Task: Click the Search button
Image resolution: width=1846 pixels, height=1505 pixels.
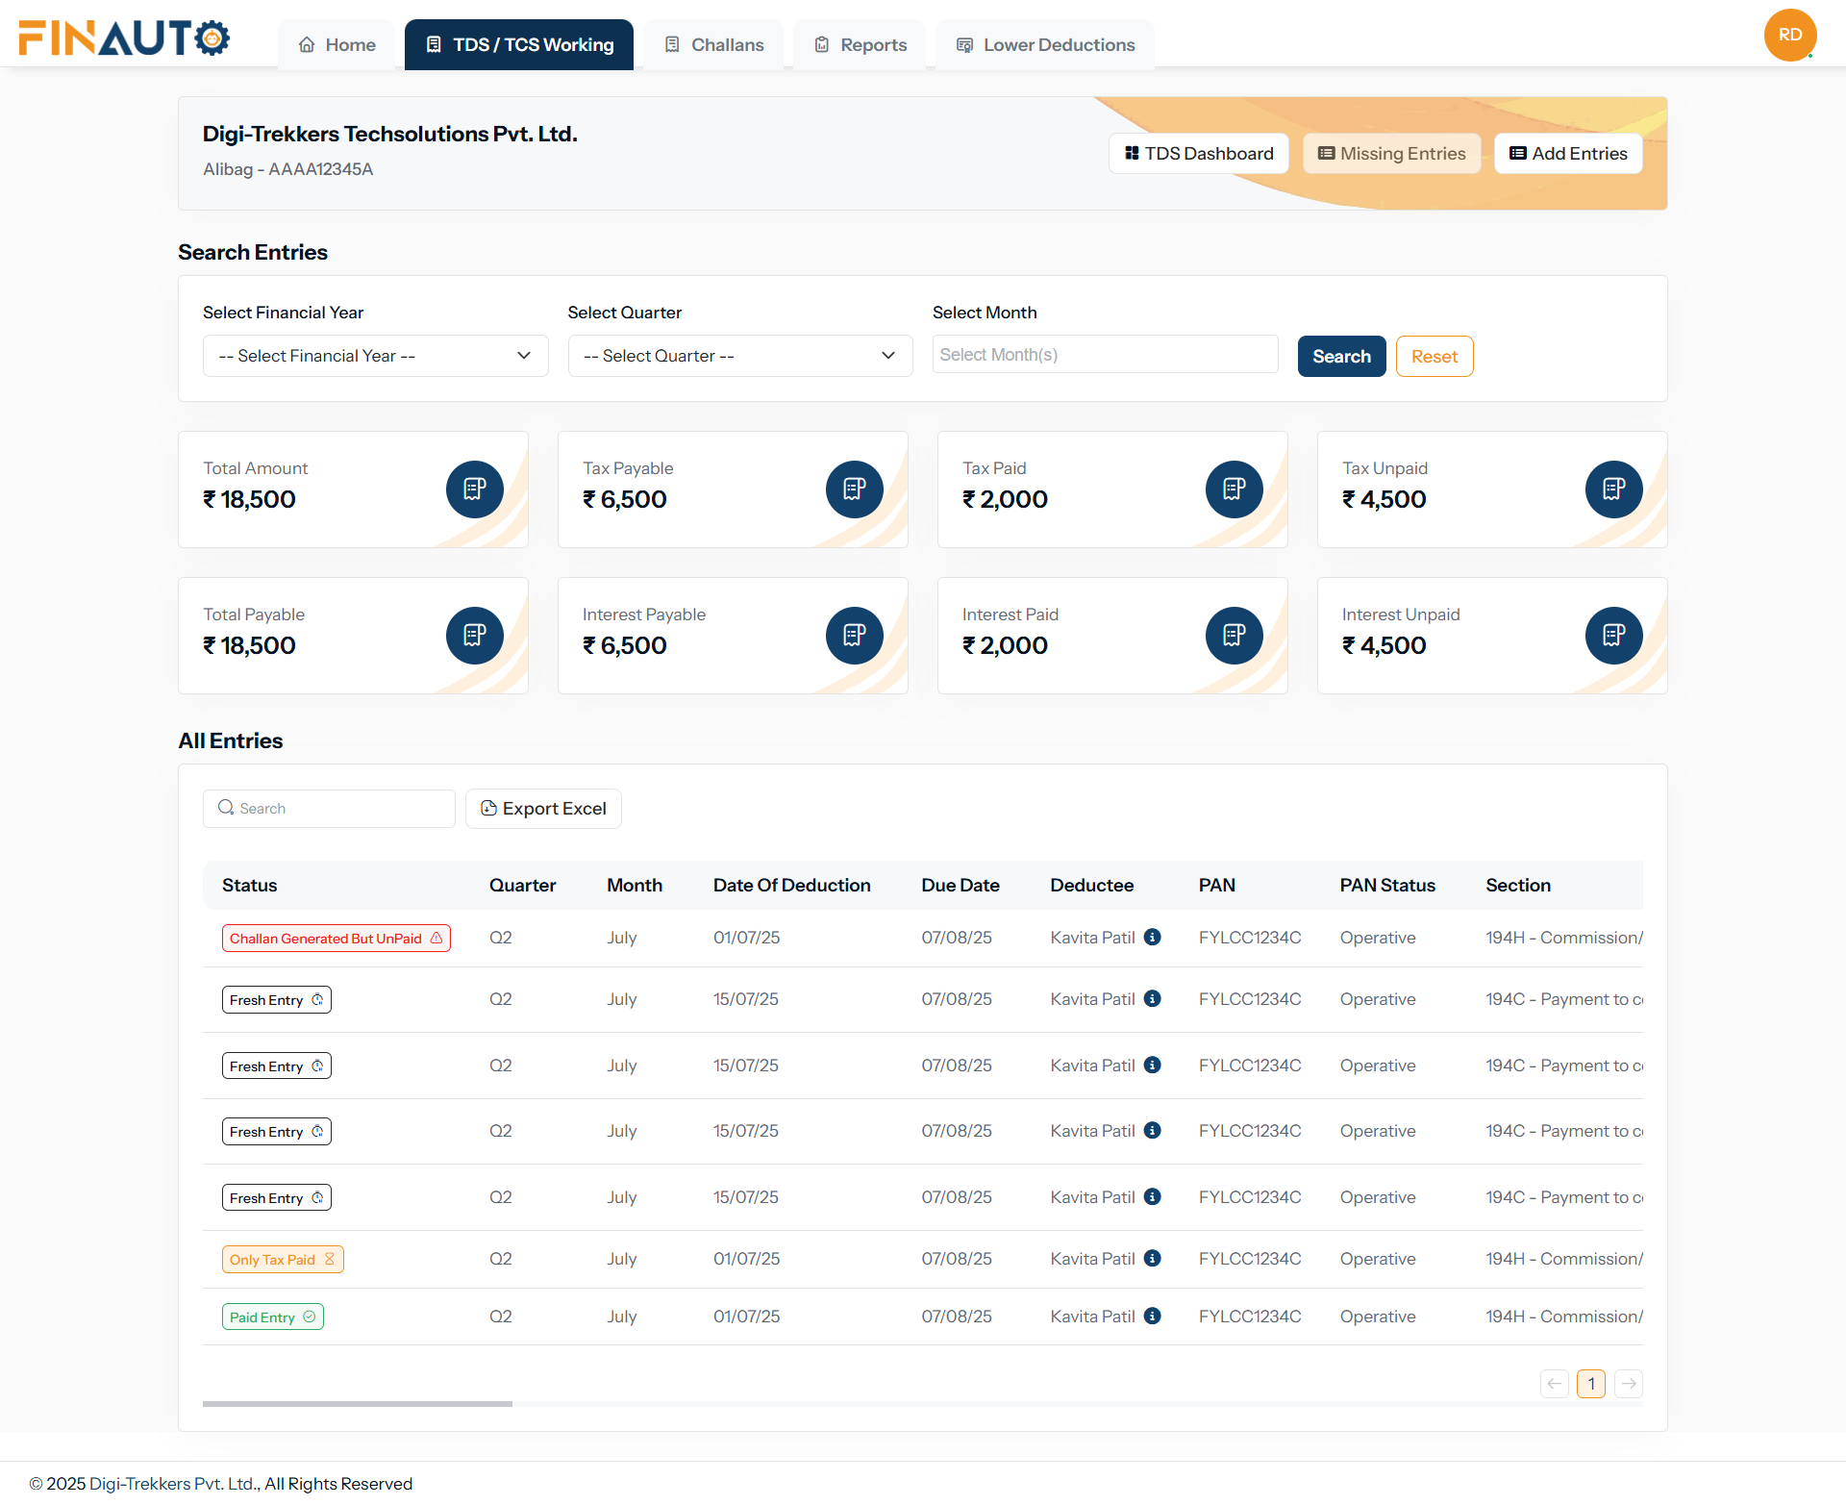Action: 1341,356
